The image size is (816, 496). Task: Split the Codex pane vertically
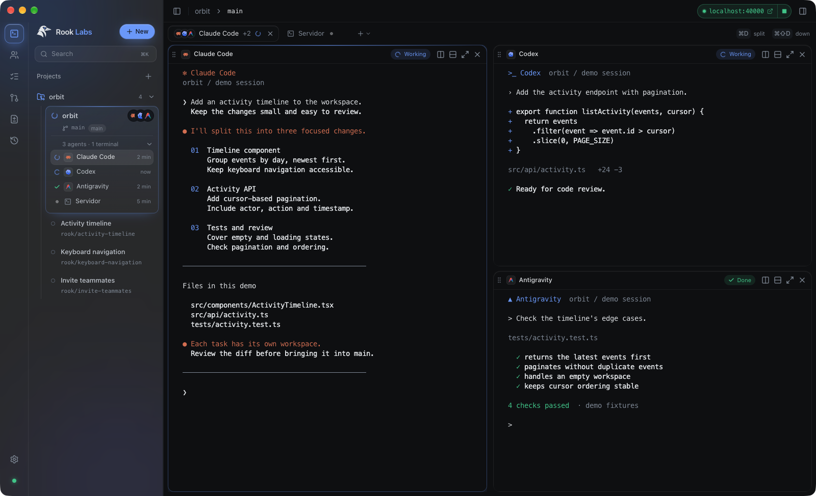coord(766,54)
